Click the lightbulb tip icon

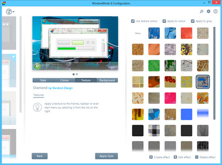37,107
